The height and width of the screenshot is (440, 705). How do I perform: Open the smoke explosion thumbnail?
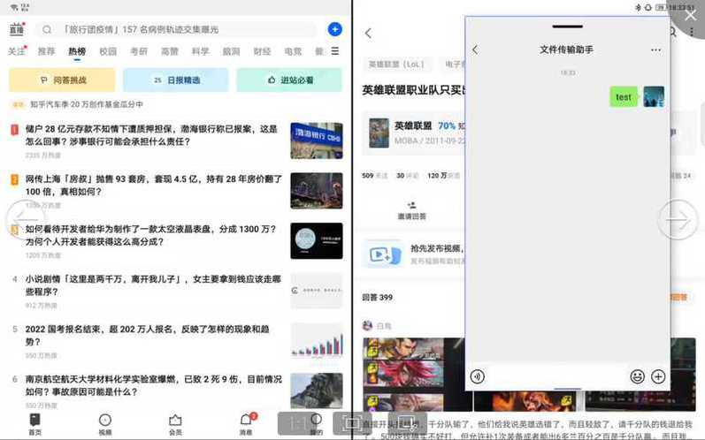[x=317, y=391]
